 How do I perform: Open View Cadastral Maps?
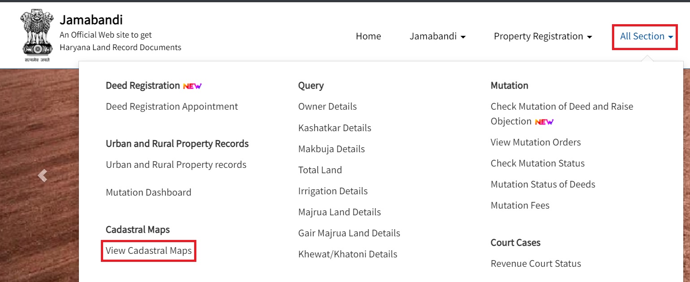click(148, 251)
